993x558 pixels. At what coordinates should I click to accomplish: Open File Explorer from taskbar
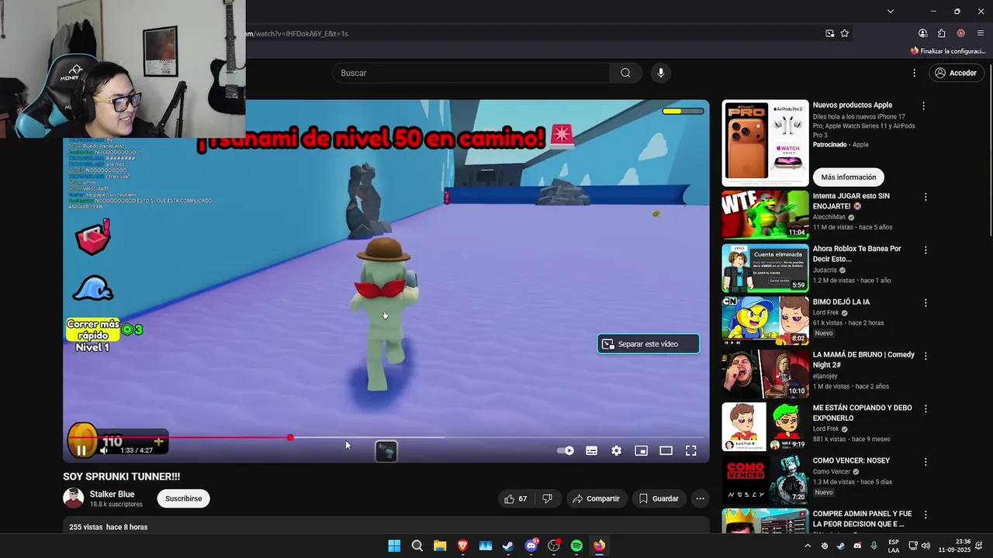pos(440,546)
